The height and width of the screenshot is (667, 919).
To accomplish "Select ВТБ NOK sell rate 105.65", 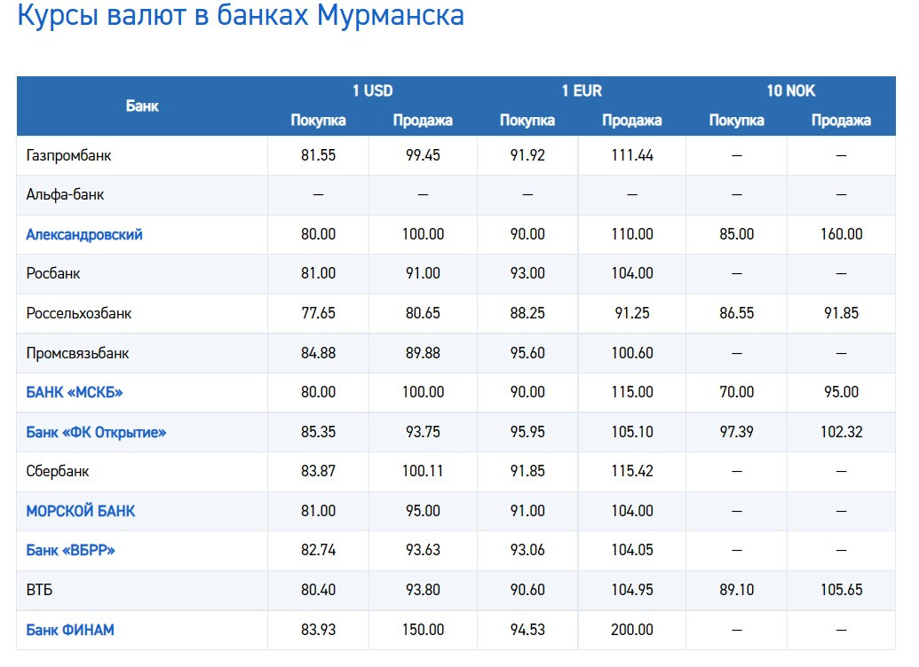I will coord(841,590).
